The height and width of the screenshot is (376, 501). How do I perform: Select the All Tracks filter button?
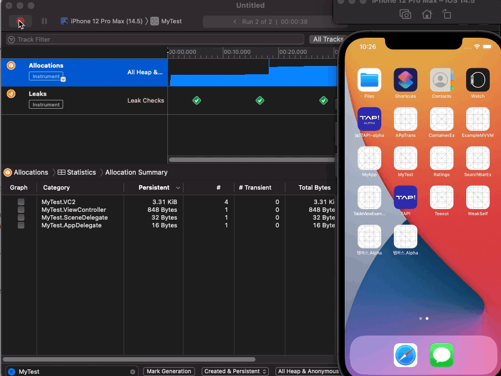tap(328, 39)
